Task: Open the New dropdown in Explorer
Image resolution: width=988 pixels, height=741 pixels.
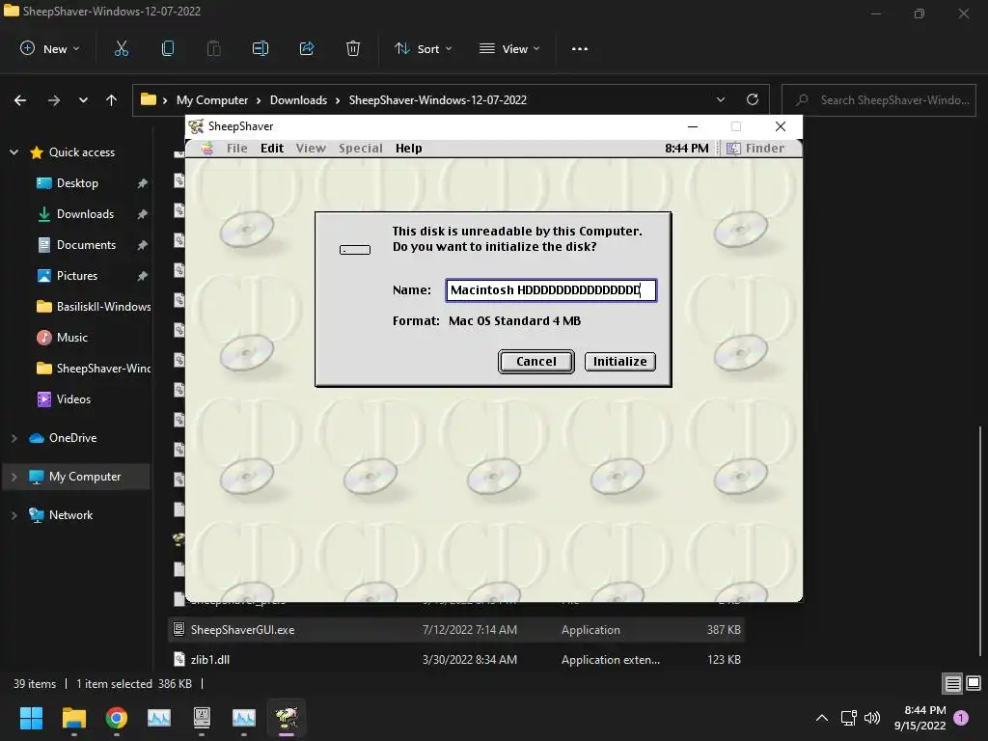Action: [50, 48]
